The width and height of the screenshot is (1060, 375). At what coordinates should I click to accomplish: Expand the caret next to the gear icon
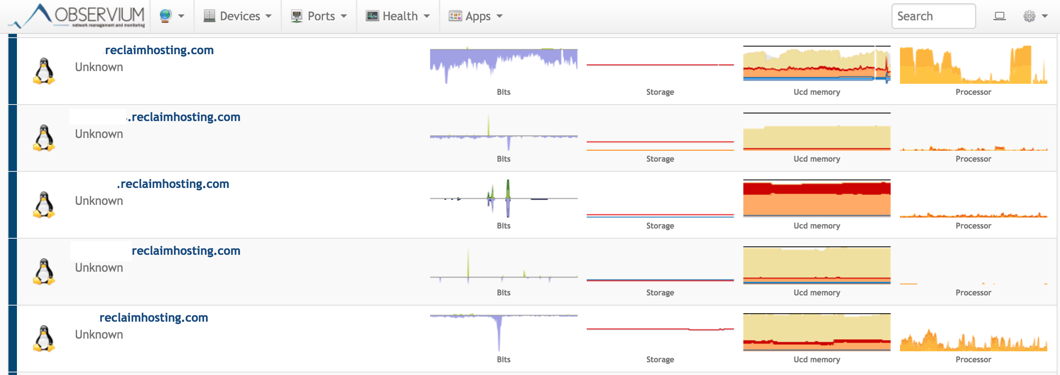coord(1045,16)
